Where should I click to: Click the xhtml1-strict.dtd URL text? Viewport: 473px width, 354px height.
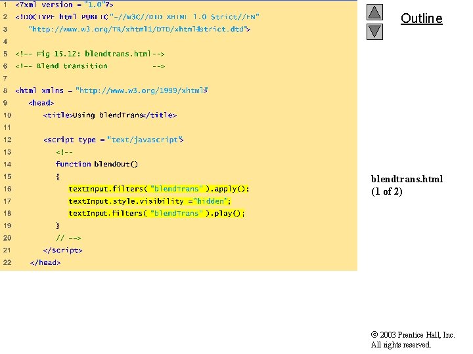coord(139,29)
